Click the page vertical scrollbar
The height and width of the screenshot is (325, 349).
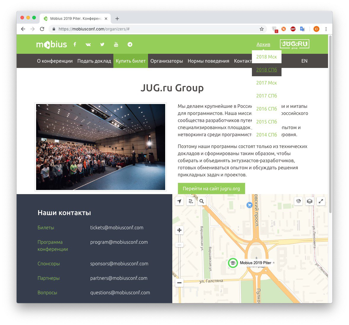click(x=330, y=124)
